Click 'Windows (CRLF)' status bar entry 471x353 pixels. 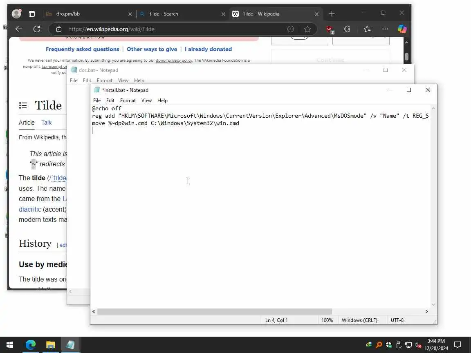coord(359,320)
